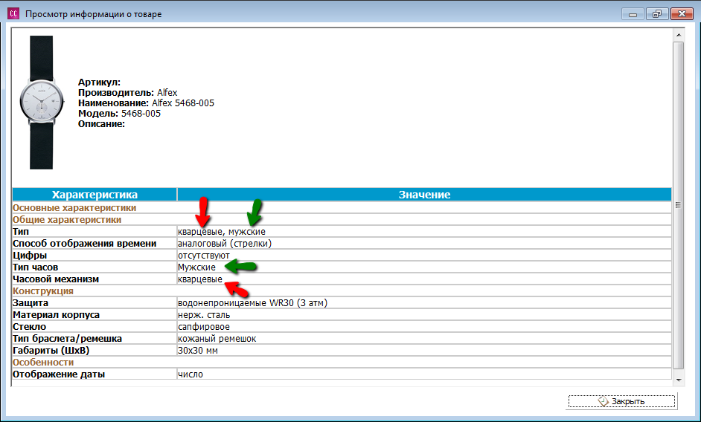Click the Тип часов row label
701x422 pixels.
(35, 267)
